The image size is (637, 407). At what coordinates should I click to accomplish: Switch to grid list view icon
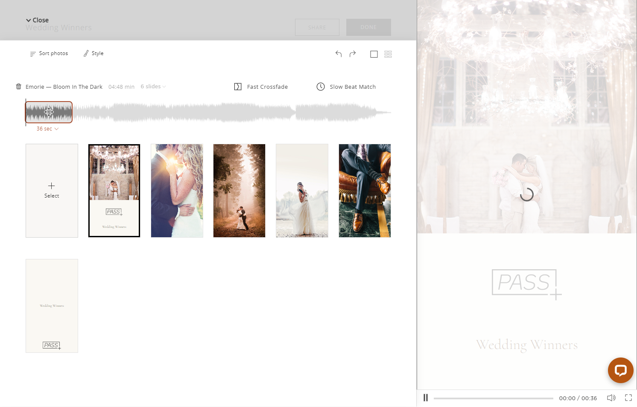point(388,54)
